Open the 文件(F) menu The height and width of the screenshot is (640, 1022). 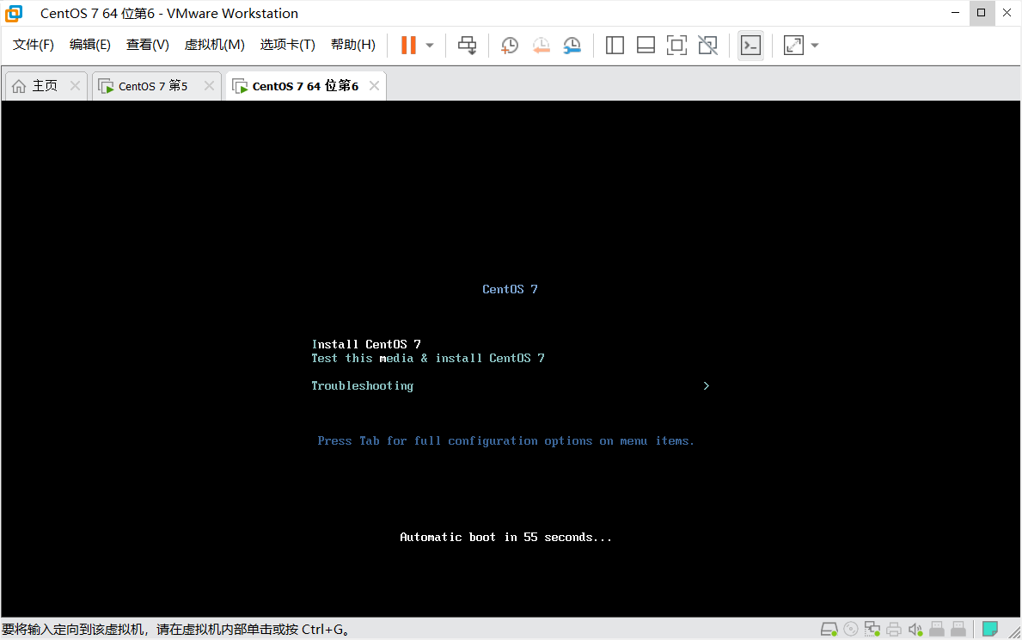click(x=34, y=45)
